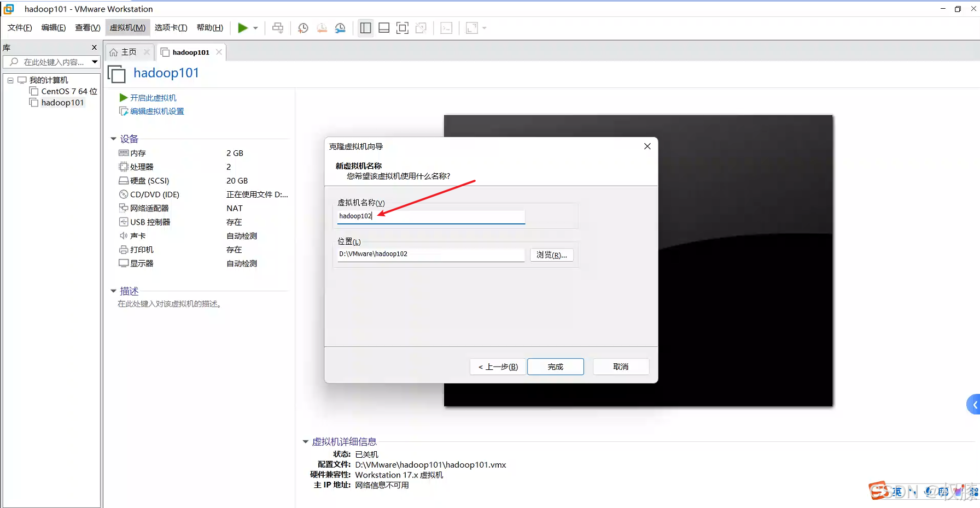
Task: Collapse the 设备 section
Action: click(113, 139)
